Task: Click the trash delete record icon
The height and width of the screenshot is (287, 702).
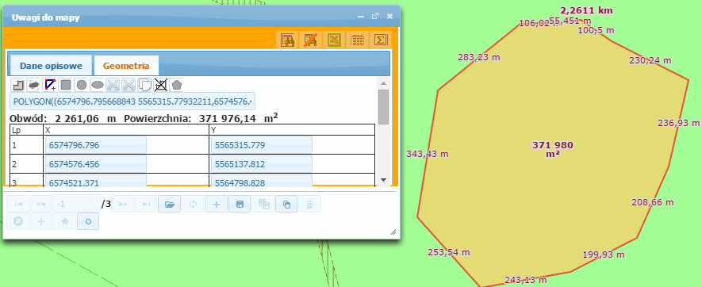Action: click(x=310, y=205)
